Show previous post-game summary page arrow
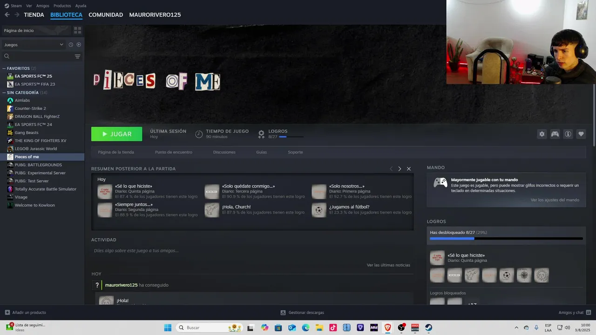The width and height of the screenshot is (596, 335). [391, 169]
